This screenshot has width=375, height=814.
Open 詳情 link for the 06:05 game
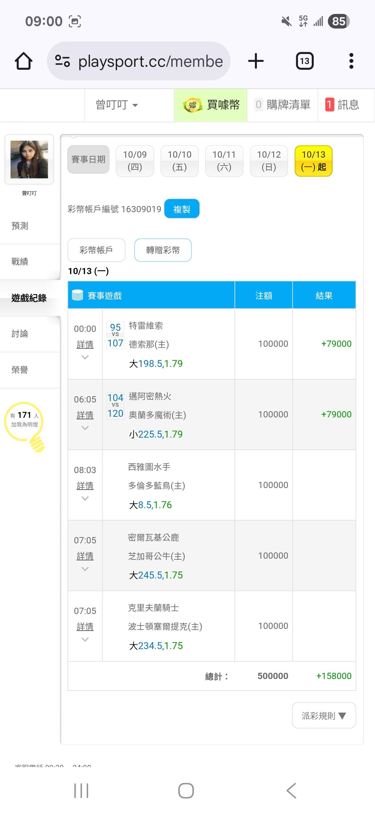tap(85, 415)
